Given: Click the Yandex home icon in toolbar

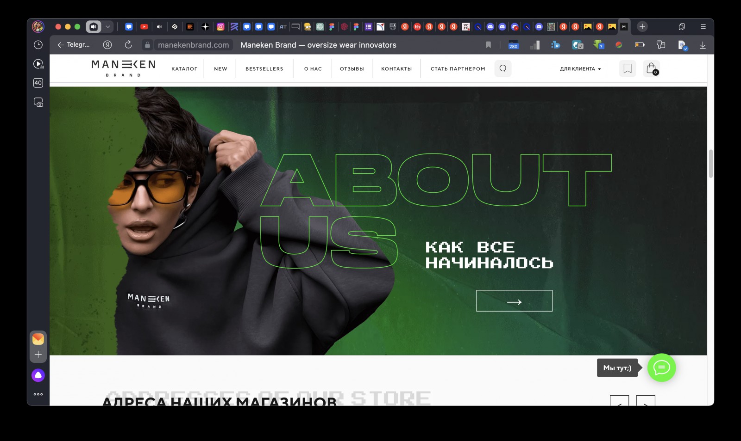Looking at the screenshot, I should click(x=107, y=45).
